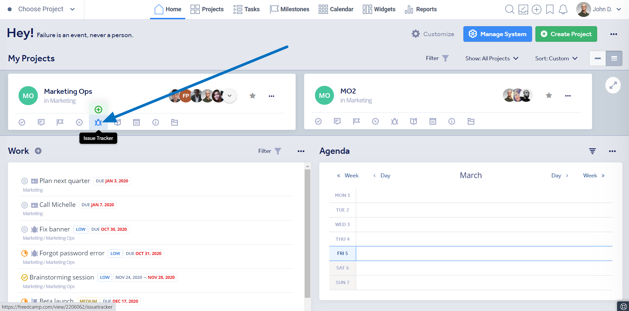Screen dimensions: 629x311
Task: Open the Sort: Custom dropdown
Action: click(x=556, y=58)
